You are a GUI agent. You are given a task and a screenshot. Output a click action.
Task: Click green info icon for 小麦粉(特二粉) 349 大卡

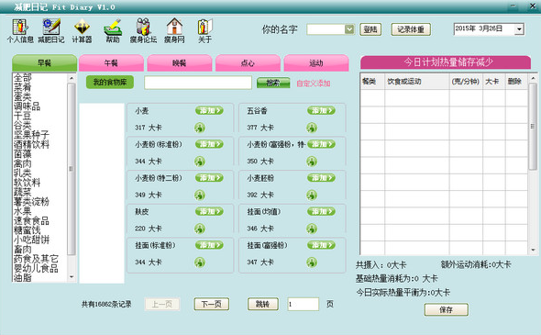[199, 195]
